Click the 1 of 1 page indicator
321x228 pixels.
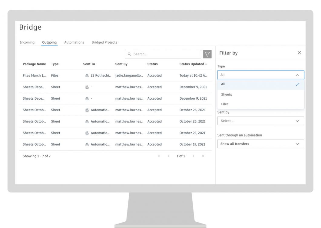coord(181,156)
